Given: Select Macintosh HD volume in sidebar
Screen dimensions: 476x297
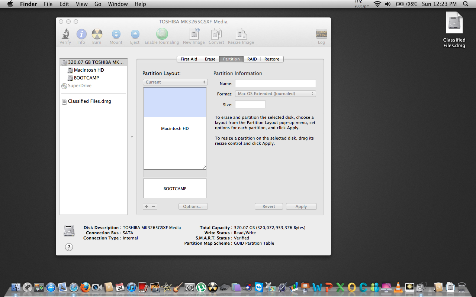Looking at the screenshot, I should tap(94, 70).
